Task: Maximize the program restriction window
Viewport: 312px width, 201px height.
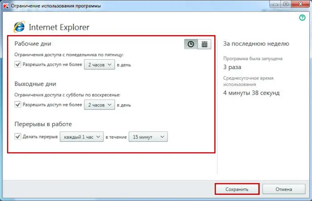Action: point(286,4)
